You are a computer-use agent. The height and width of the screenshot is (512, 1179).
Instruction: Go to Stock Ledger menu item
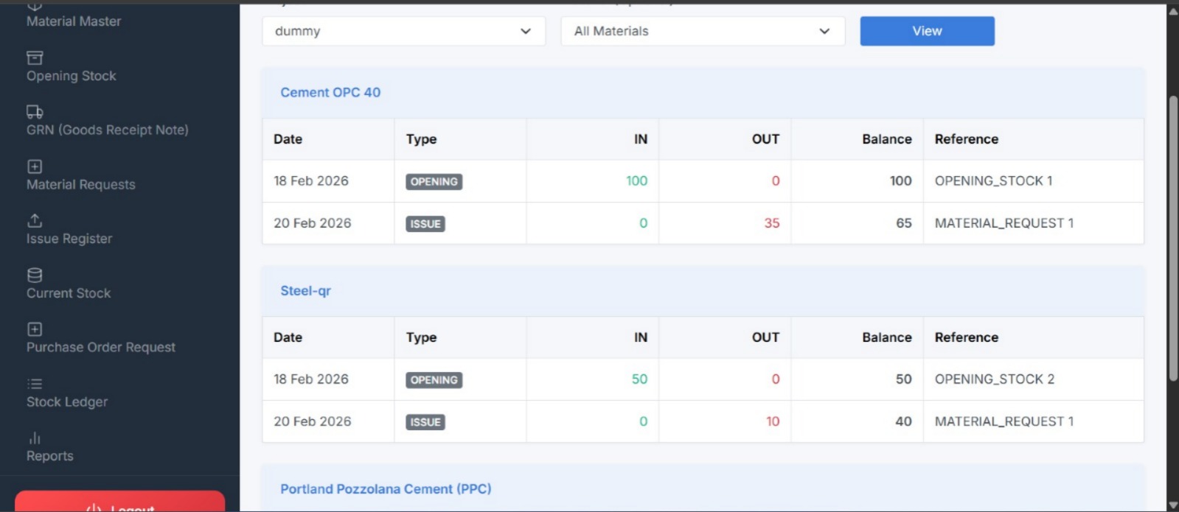click(67, 401)
